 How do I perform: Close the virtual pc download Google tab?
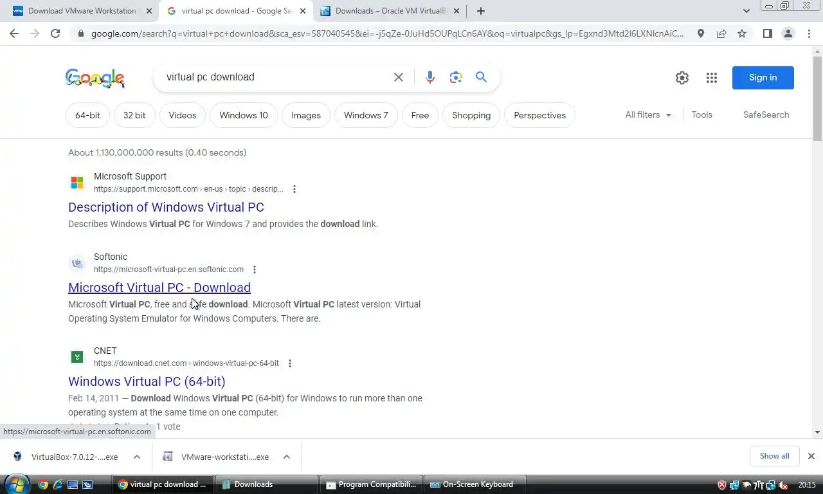pyautogui.click(x=303, y=11)
